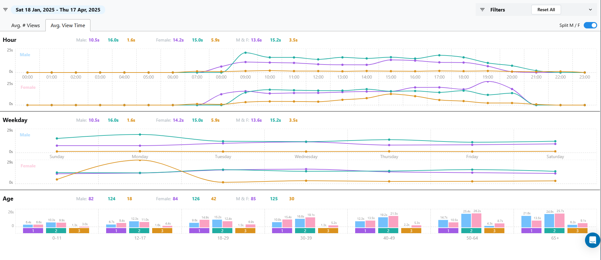Switch to the Avg. # Views tab
The image size is (601, 260).
pos(26,26)
